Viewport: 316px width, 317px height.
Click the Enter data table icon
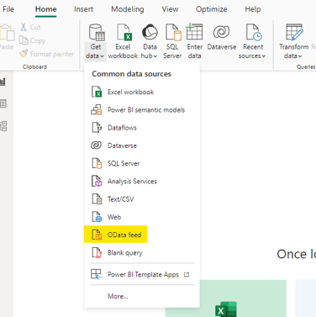(x=194, y=32)
